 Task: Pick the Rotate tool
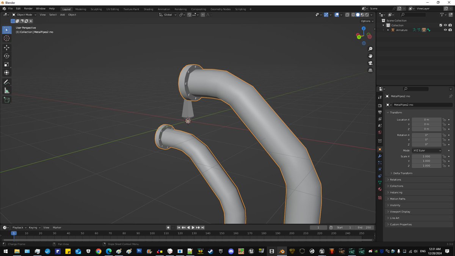point(6,56)
